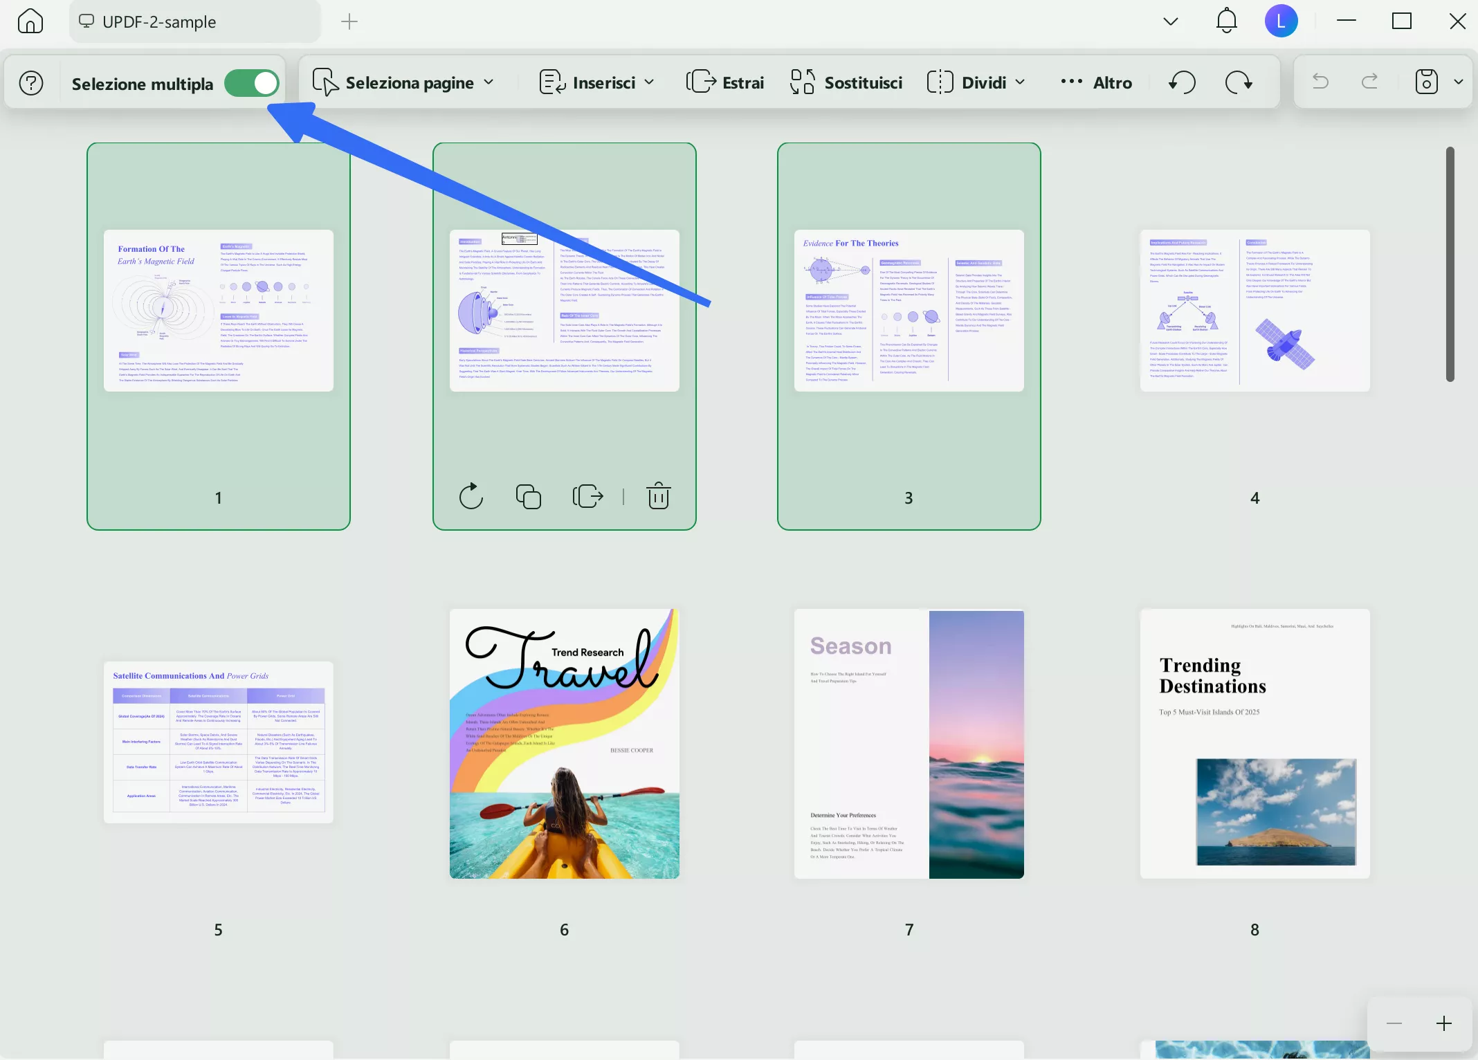Image resolution: width=1478 pixels, height=1060 pixels.
Task: Duplicate page 2 with the copy icon
Action: [x=527, y=496]
